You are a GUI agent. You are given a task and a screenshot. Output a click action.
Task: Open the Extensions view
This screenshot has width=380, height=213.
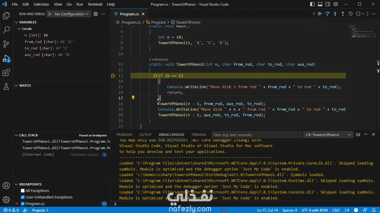(6, 72)
